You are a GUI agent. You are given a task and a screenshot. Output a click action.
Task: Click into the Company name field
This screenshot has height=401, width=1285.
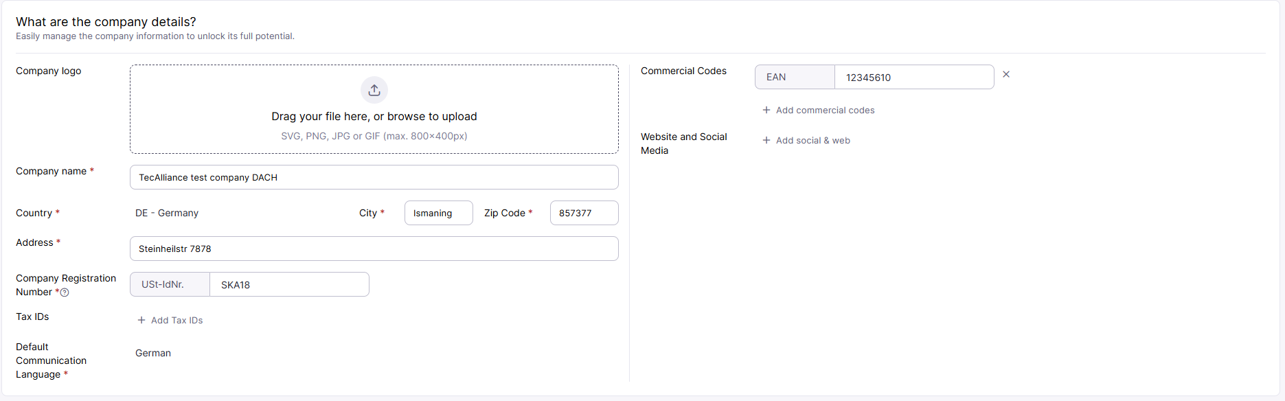tap(374, 177)
